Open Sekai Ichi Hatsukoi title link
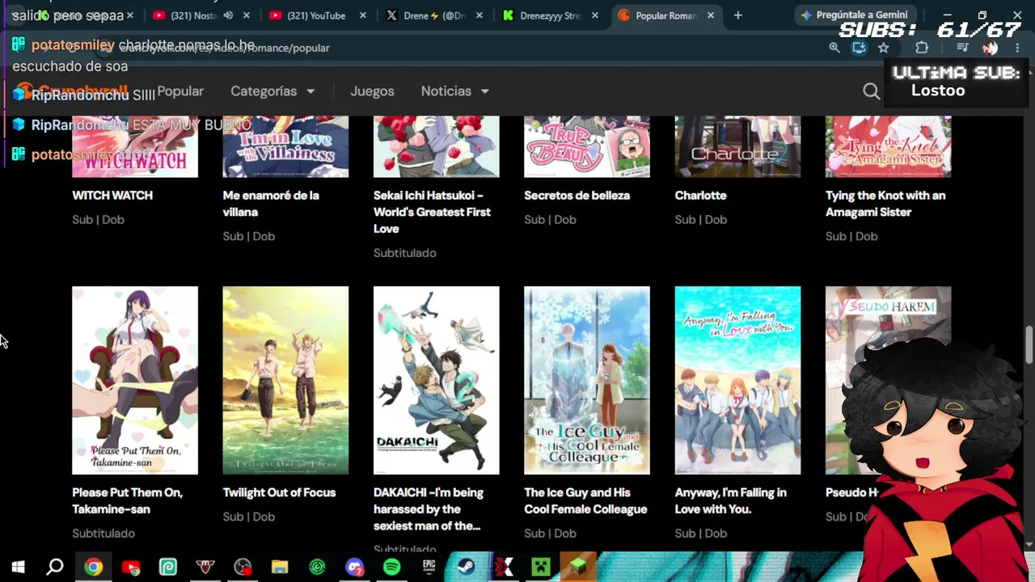This screenshot has width=1035, height=582. 432,212
